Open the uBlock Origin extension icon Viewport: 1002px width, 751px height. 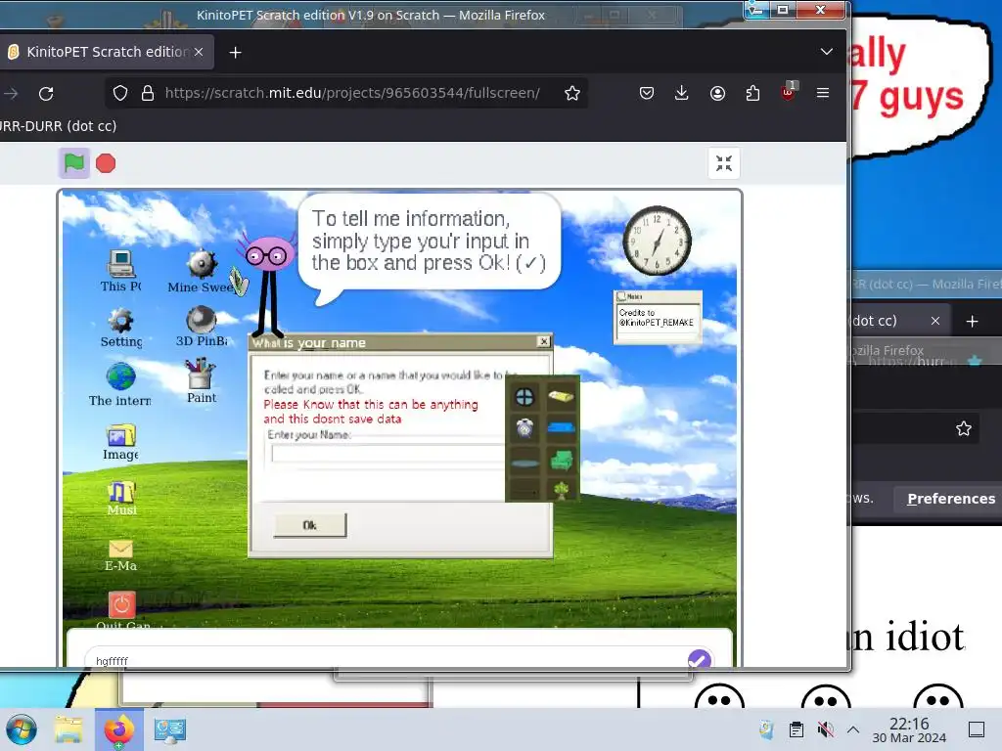(788, 93)
